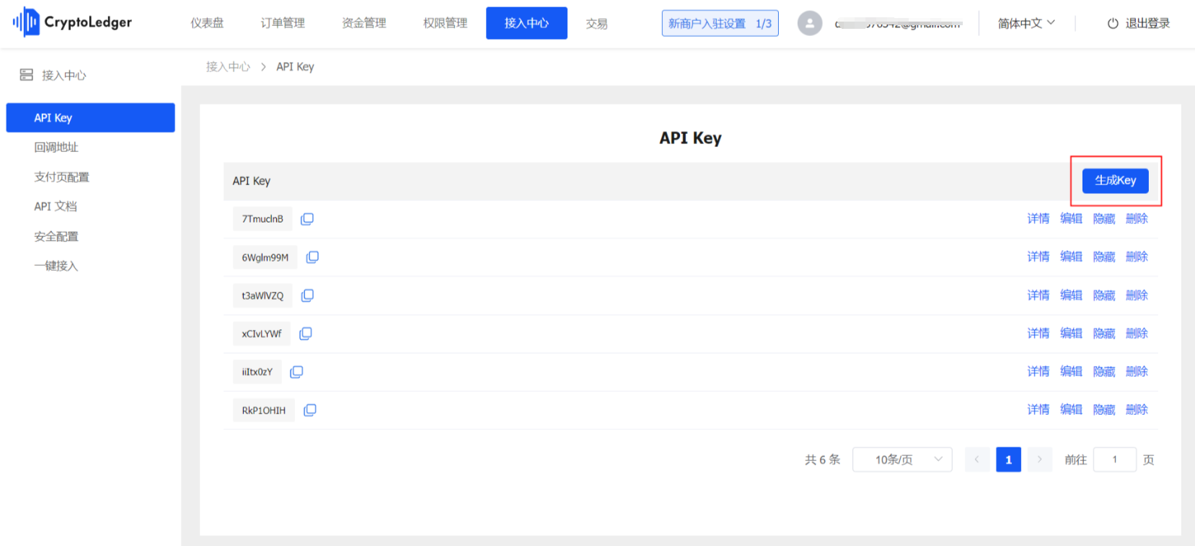The width and height of the screenshot is (1195, 546).
Task: Open 回调地址 in the sidebar
Action: pos(56,147)
